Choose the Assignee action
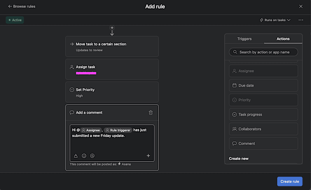 click(264, 71)
